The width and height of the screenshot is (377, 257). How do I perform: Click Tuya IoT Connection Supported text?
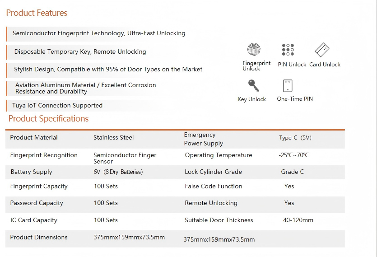[x=57, y=106]
